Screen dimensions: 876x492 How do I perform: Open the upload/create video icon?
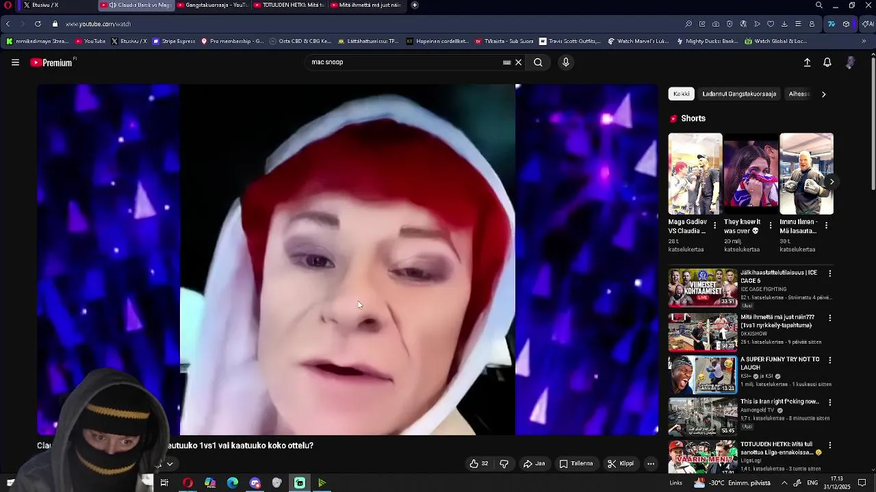click(807, 62)
